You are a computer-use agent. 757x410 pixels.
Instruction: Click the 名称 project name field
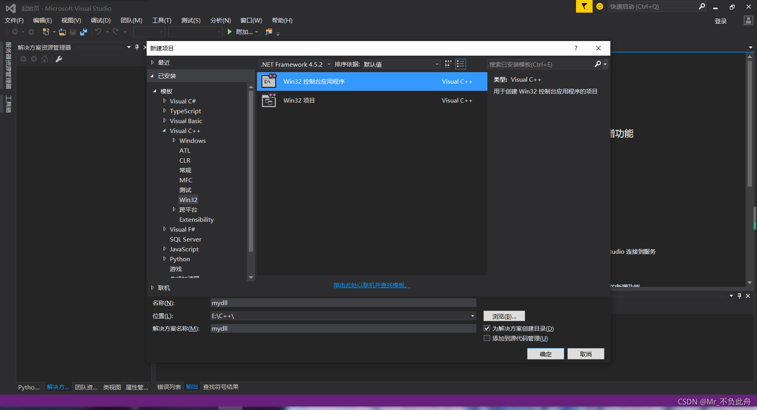(x=343, y=303)
